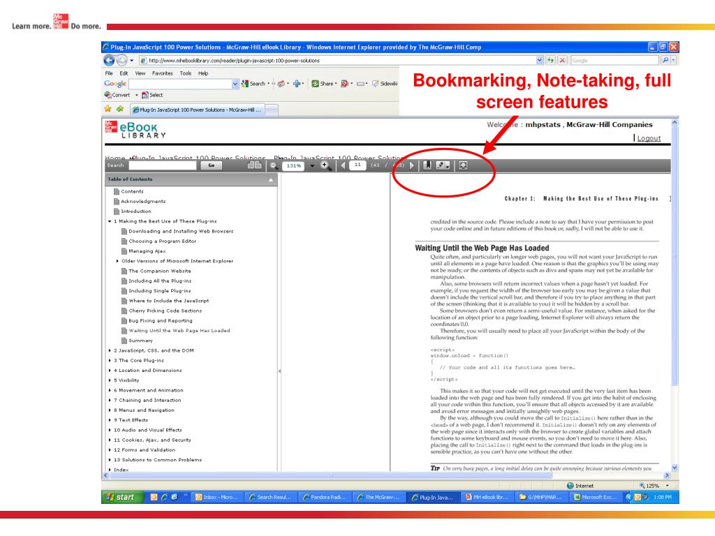Open the File menu

pyautogui.click(x=108, y=73)
